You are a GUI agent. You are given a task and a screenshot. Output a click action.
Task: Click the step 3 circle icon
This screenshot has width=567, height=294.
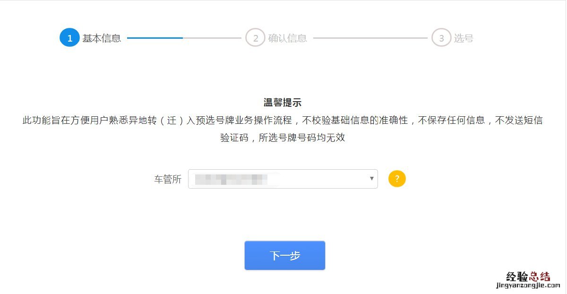(441, 38)
